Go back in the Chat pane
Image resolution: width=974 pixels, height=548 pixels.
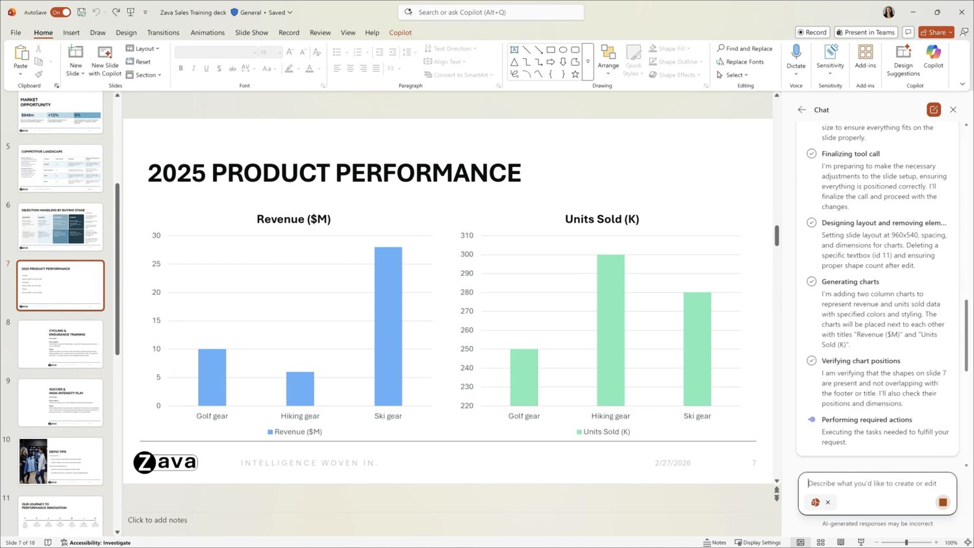click(802, 110)
